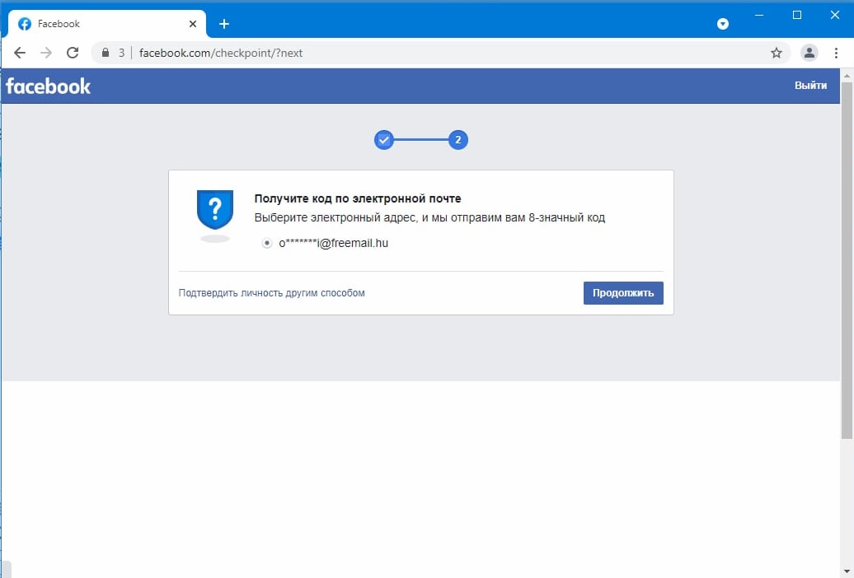The width and height of the screenshot is (854, 578).
Task: Click Подтвердить личность другим способом link
Action: (x=272, y=293)
